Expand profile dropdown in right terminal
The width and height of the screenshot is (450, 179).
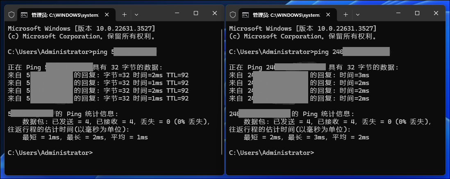click(x=358, y=15)
